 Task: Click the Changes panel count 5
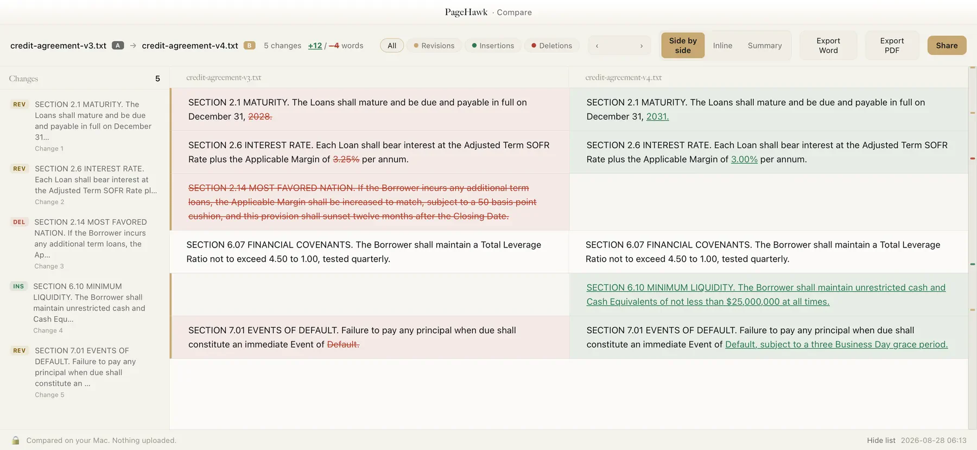[x=157, y=79]
